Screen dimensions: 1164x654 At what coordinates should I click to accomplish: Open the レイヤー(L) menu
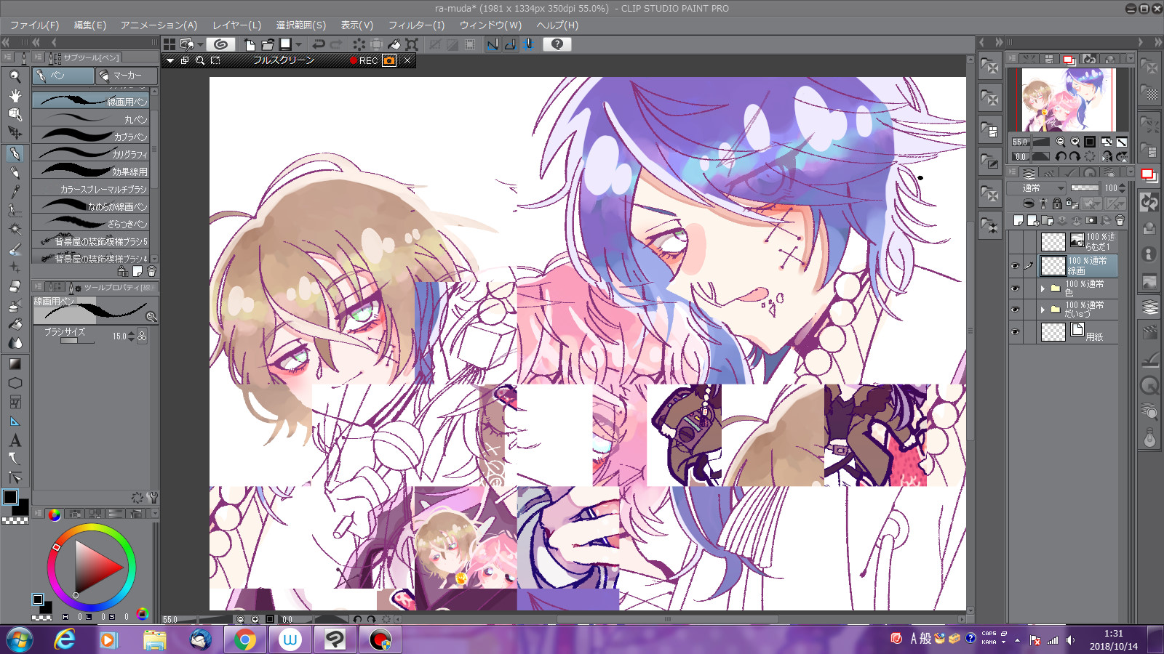coord(236,25)
